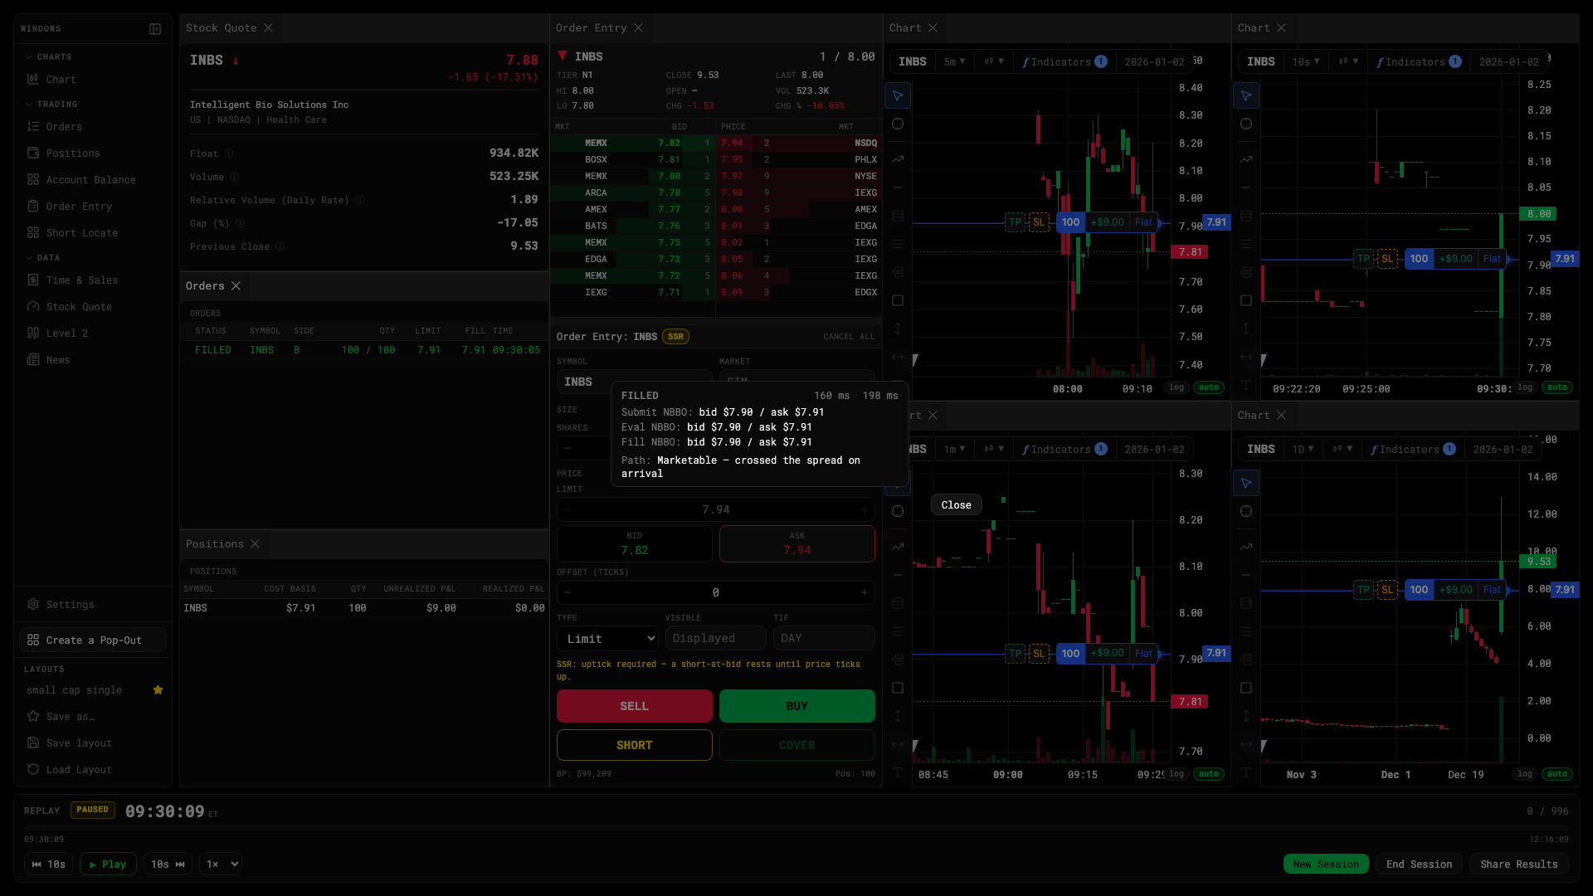Screen dimensions: 1593x896
Task: Collapse the Trading section in sidebar
Action: [51, 105]
